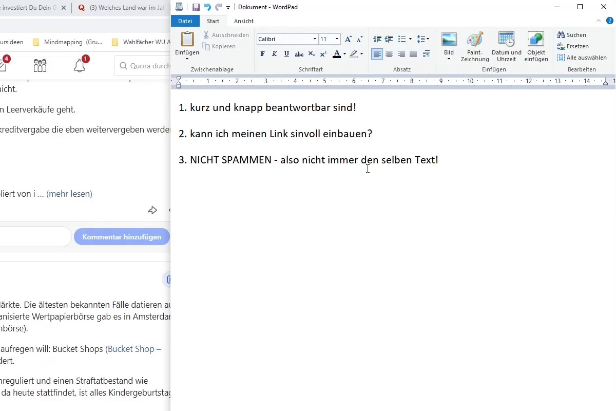Click in the line '1. kurz und knapp beantwortbar sind!'
The image size is (616, 411).
267,107
